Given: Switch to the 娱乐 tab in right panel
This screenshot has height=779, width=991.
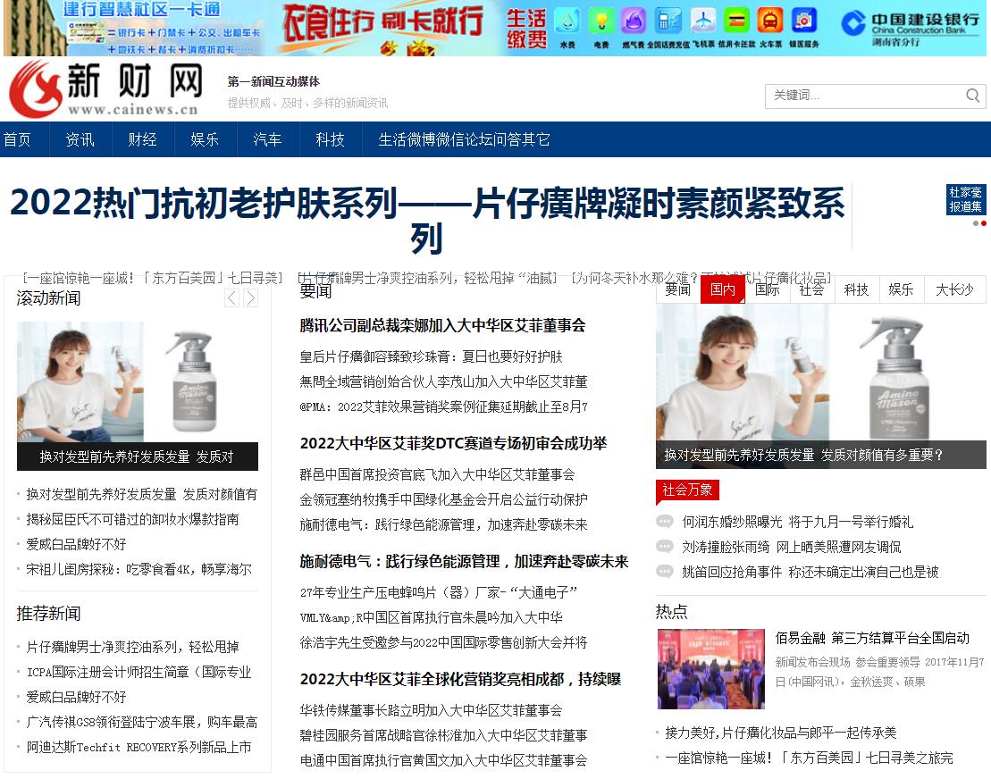Looking at the screenshot, I should [x=901, y=289].
